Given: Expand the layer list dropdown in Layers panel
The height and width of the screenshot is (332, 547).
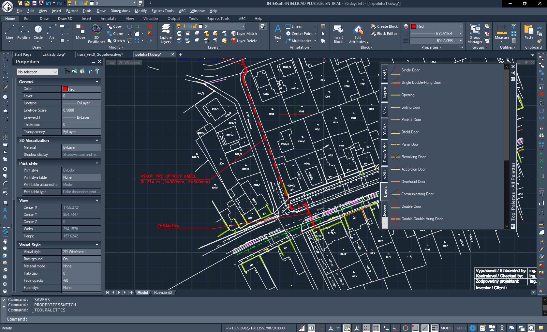Looking at the screenshot, I should click(x=243, y=26).
